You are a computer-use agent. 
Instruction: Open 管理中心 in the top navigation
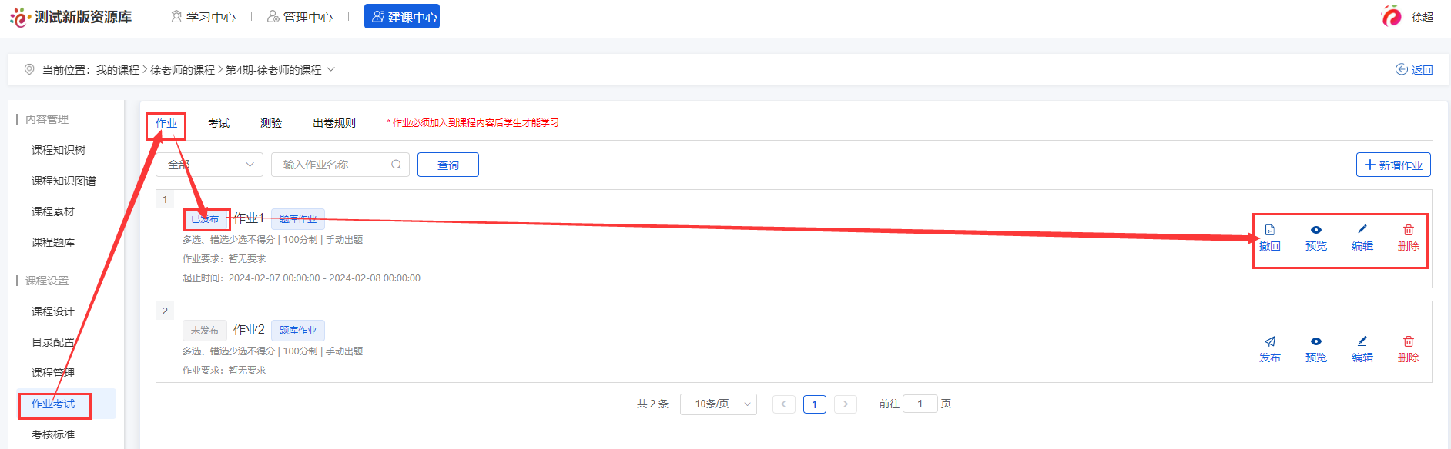coord(300,17)
